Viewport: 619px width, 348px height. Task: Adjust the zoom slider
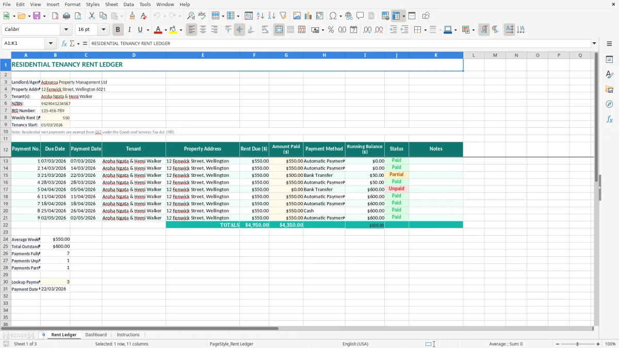coord(577,344)
